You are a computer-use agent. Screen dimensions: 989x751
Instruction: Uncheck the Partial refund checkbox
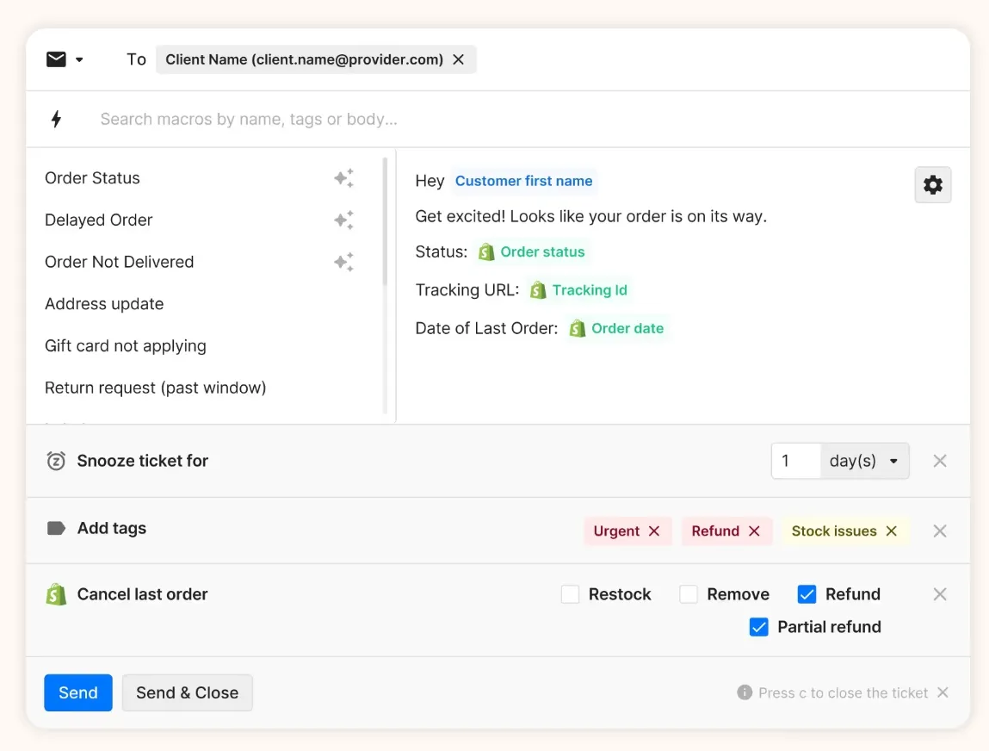click(758, 627)
